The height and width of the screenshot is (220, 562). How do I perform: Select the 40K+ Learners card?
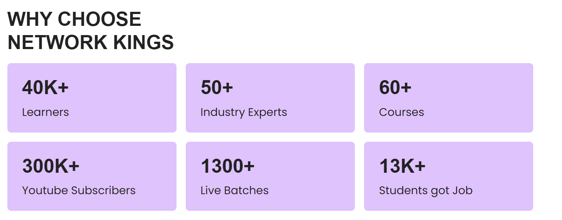coord(92,98)
